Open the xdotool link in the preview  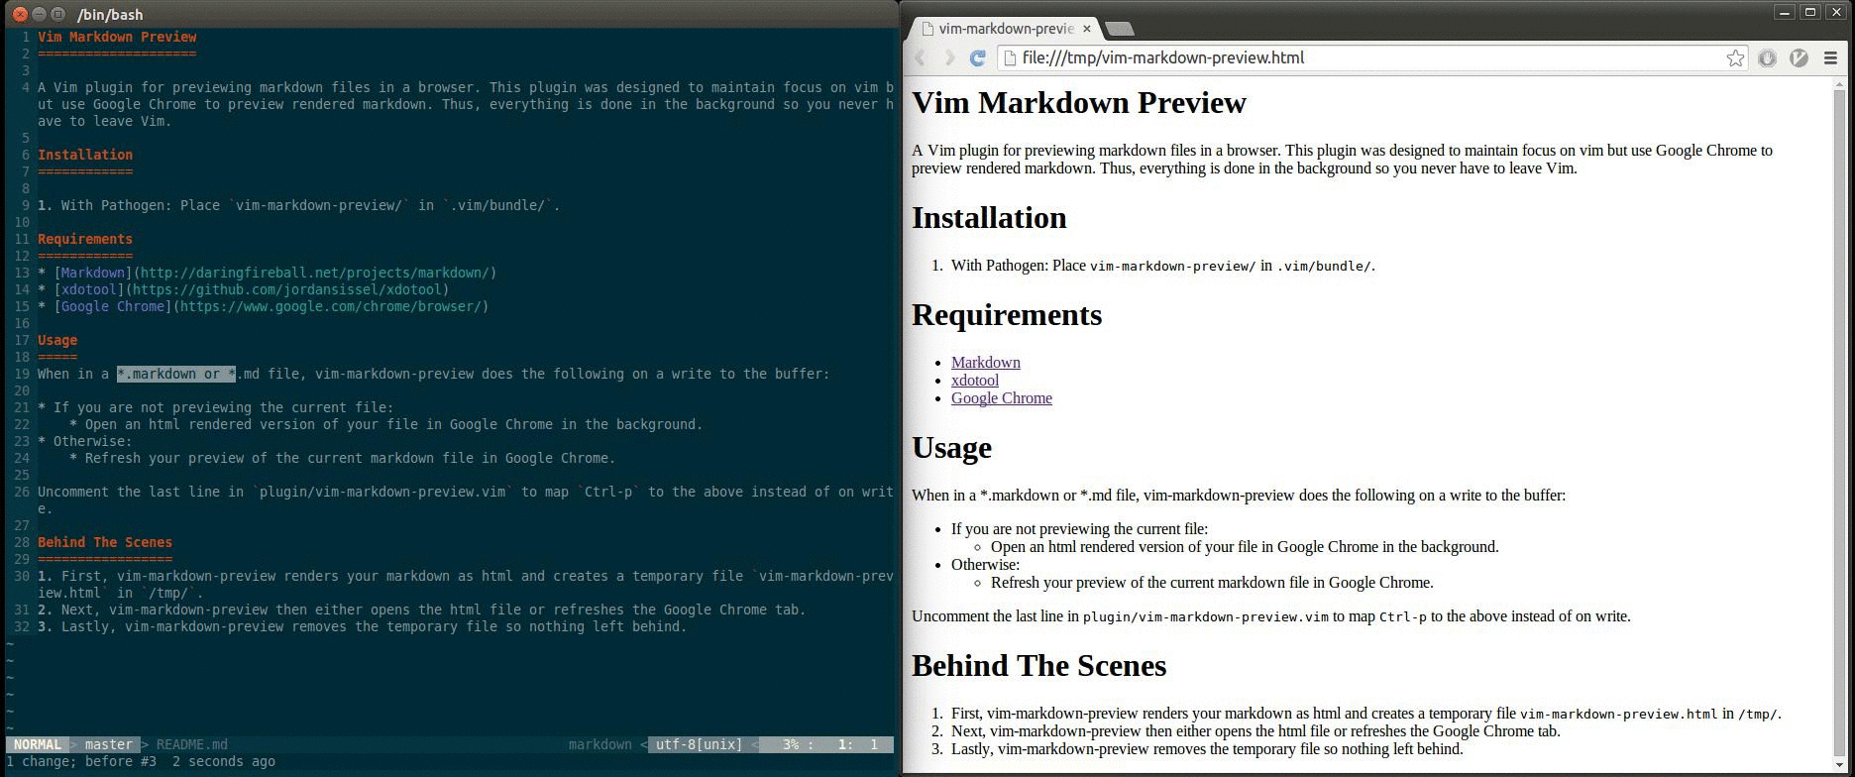coord(975,381)
